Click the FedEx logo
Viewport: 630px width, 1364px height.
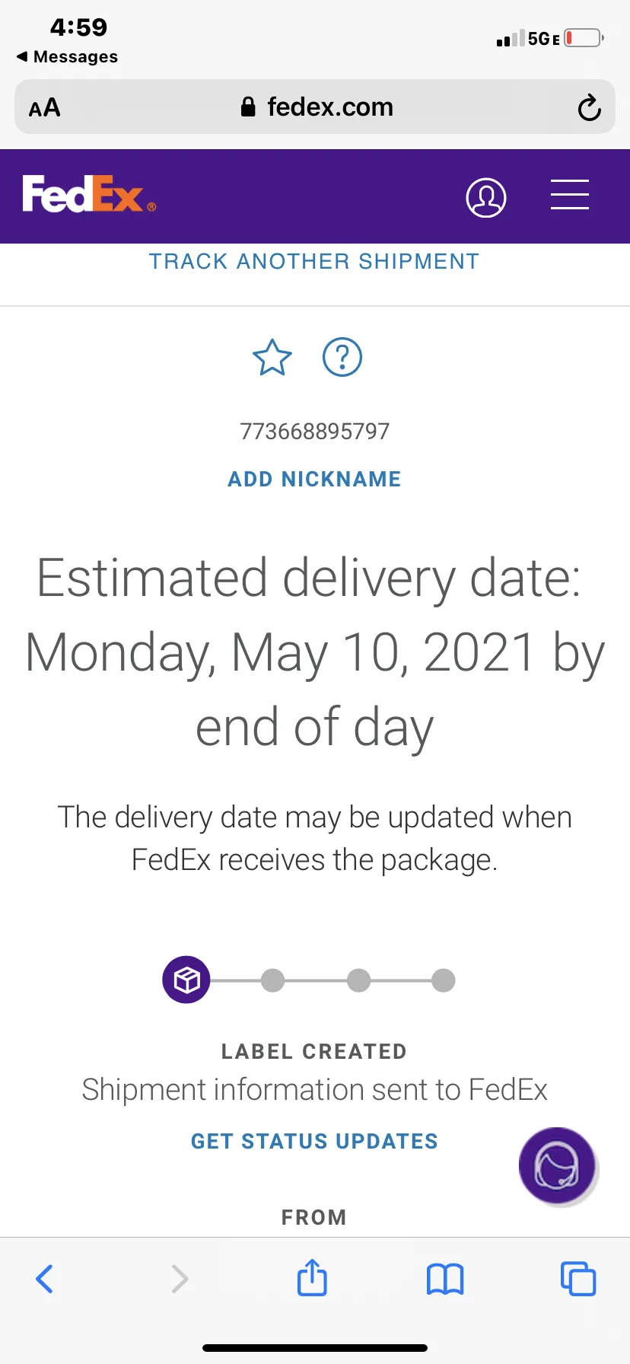[90, 194]
